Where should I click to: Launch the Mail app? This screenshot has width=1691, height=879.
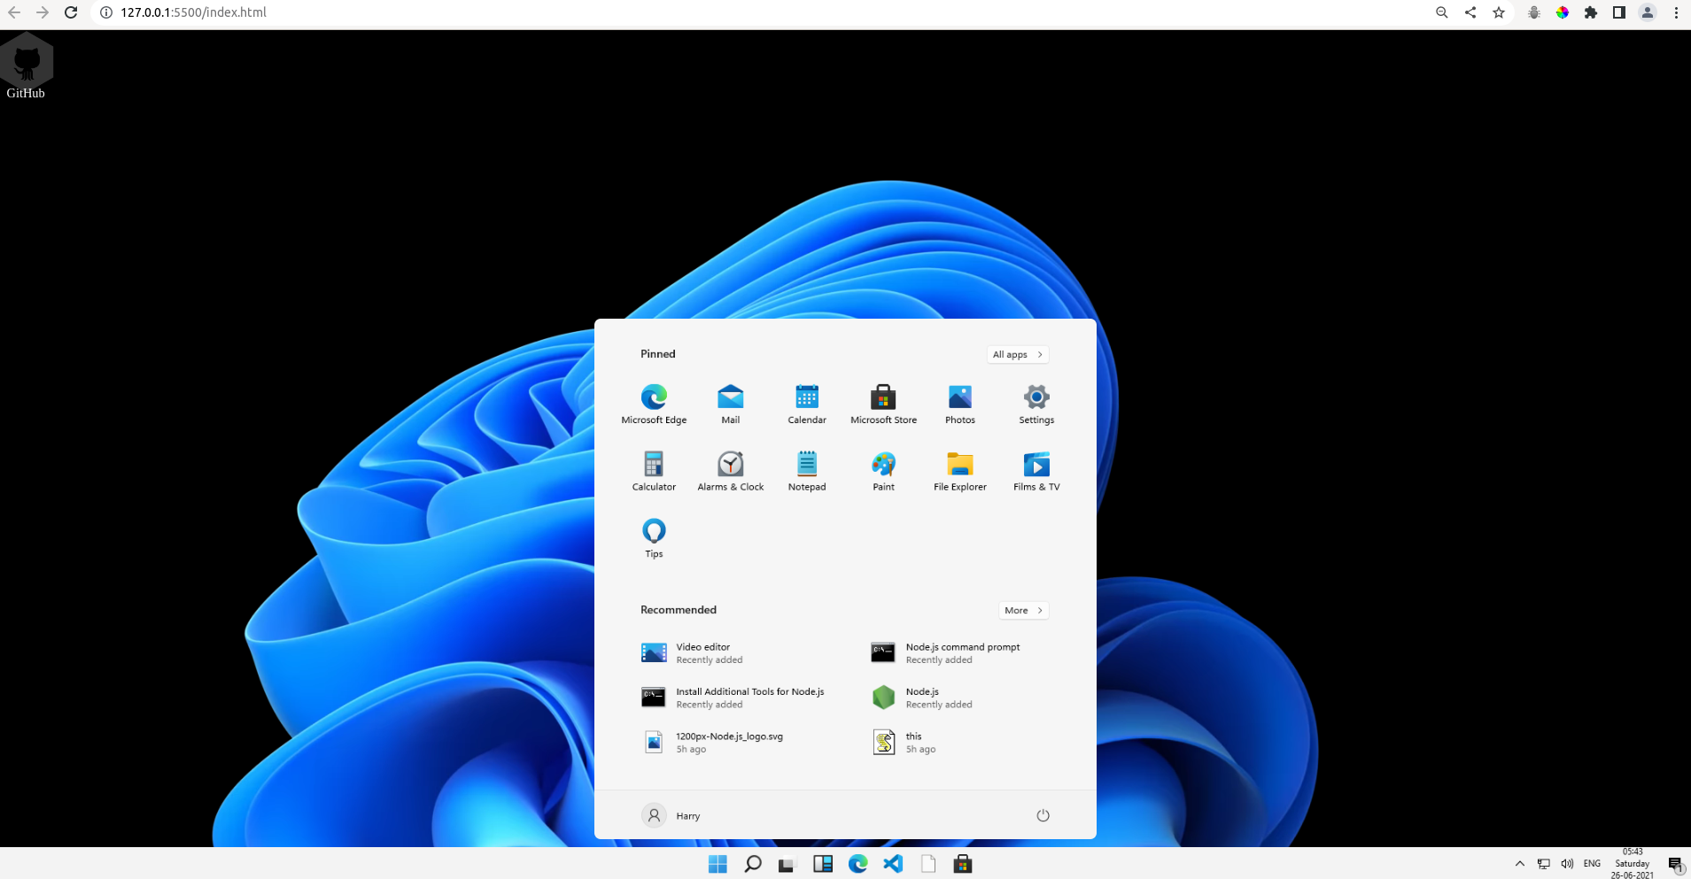729,403
